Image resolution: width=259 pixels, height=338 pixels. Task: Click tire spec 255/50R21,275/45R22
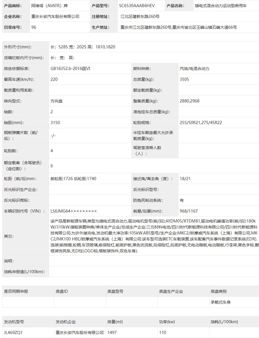(x=201, y=123)
